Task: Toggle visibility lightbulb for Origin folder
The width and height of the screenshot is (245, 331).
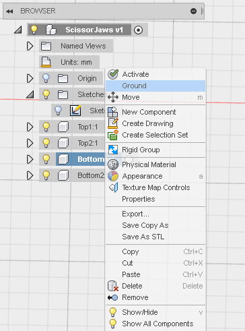Action: click(x=46, y=78)
